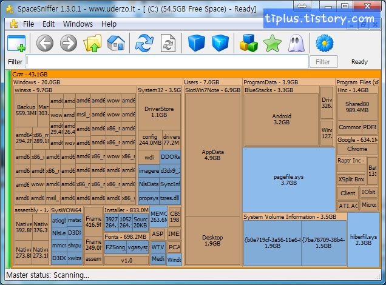Select the Common folder under Hnc

click(350, 127)
